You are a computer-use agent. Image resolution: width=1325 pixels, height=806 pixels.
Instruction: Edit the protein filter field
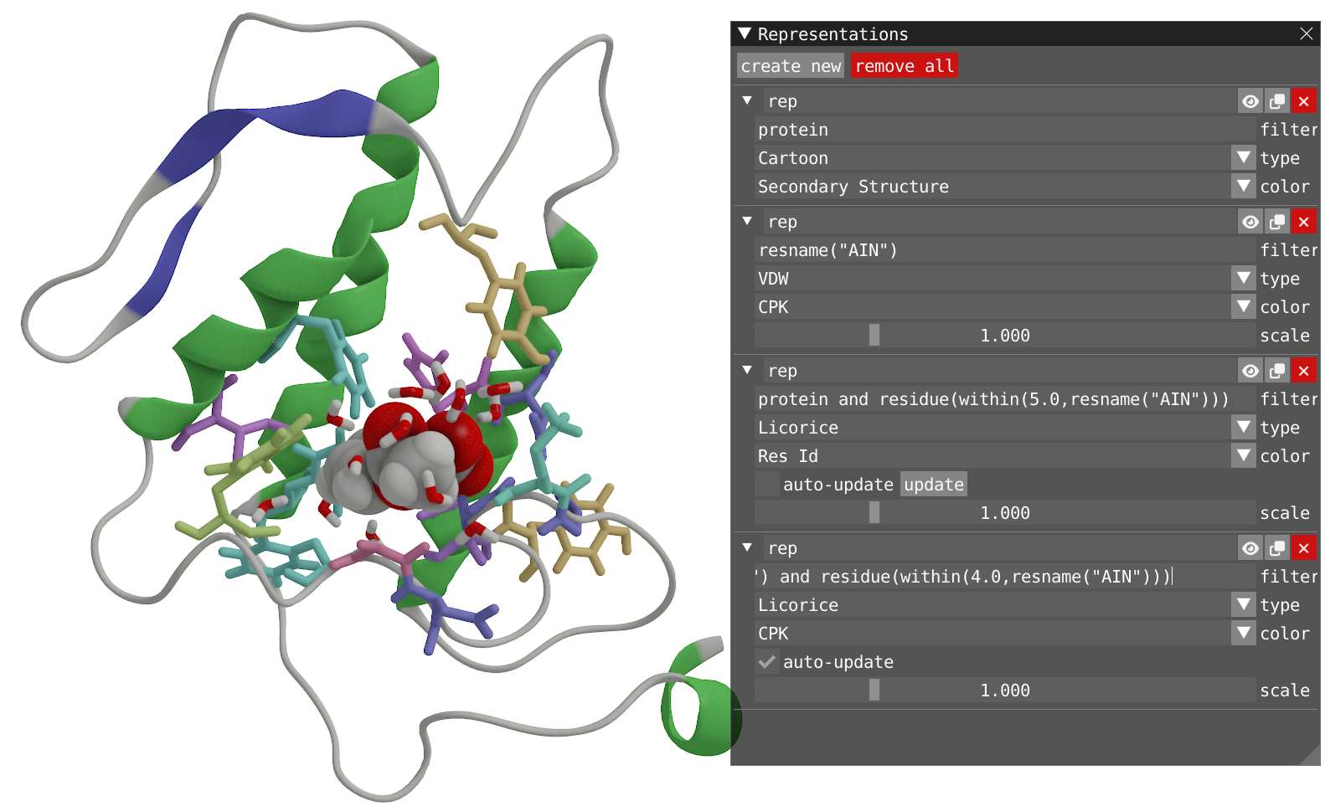(1004, 130)
